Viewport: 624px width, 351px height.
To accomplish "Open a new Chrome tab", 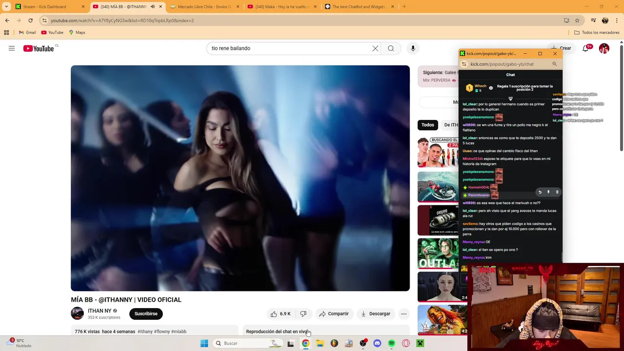I will click(404, 7).
